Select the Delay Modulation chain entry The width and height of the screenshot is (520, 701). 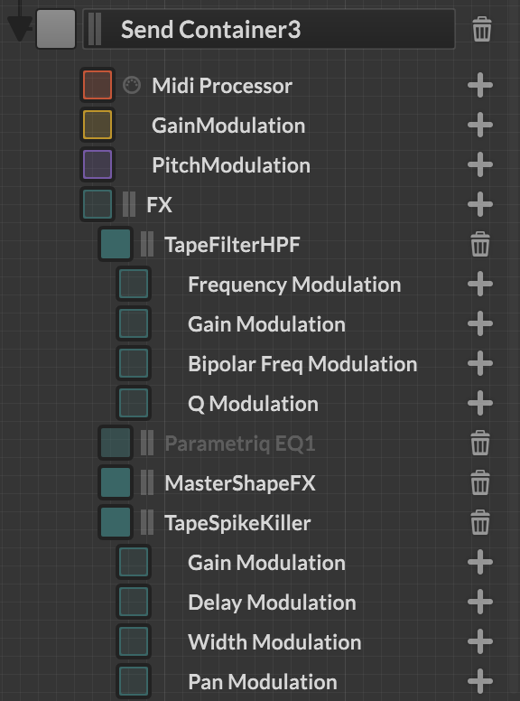(x=272, y=603)
